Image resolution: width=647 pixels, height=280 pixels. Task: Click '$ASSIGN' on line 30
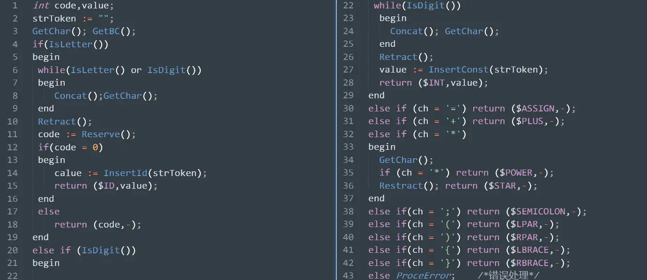(x=535, y=109)
